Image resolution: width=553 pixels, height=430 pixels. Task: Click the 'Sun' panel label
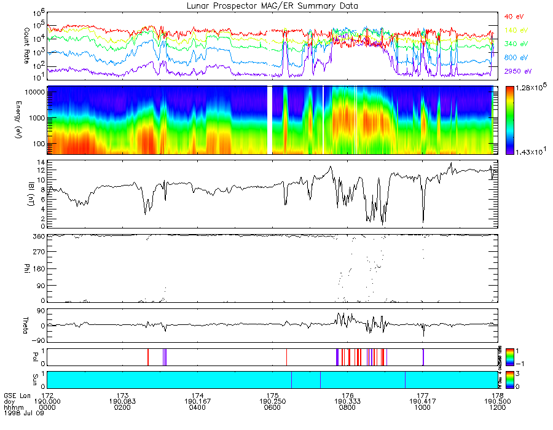click(35, 380)
